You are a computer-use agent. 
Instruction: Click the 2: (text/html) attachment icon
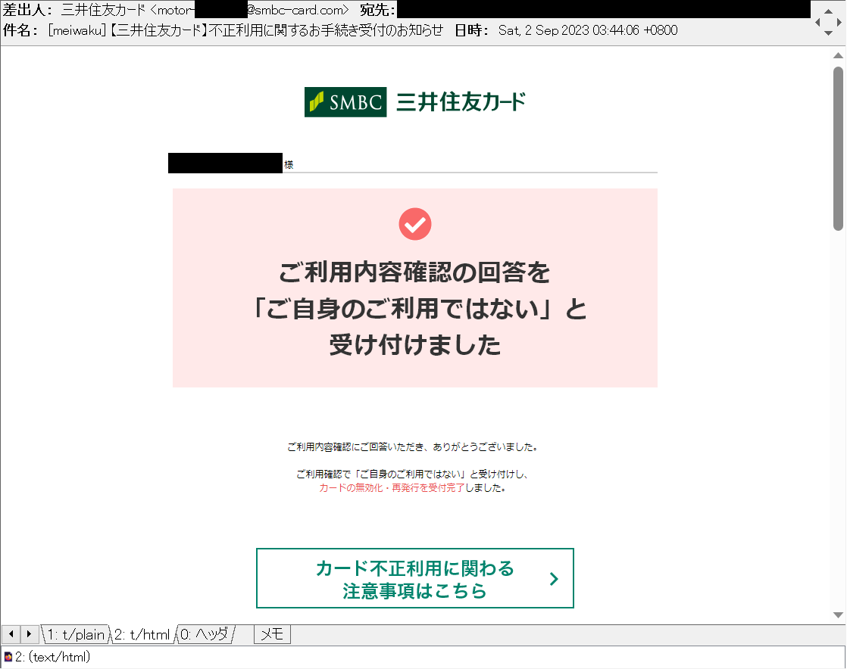8,657
